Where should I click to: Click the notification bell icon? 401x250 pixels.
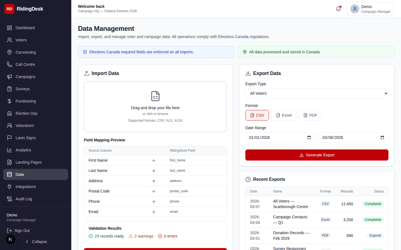coord(338,9)
